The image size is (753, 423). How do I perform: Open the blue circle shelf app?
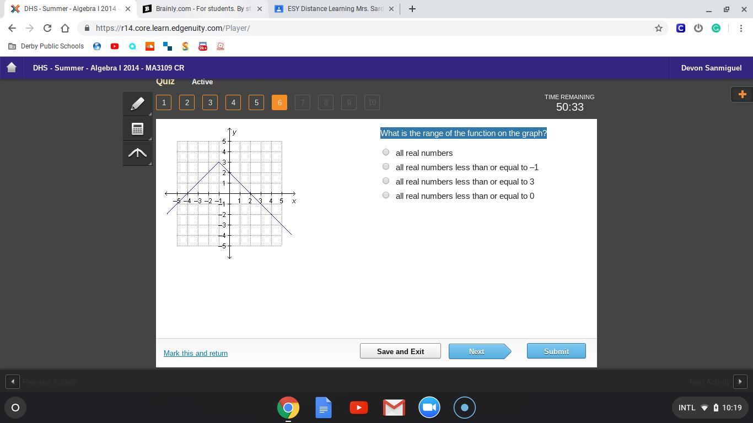tap(464, 408)
